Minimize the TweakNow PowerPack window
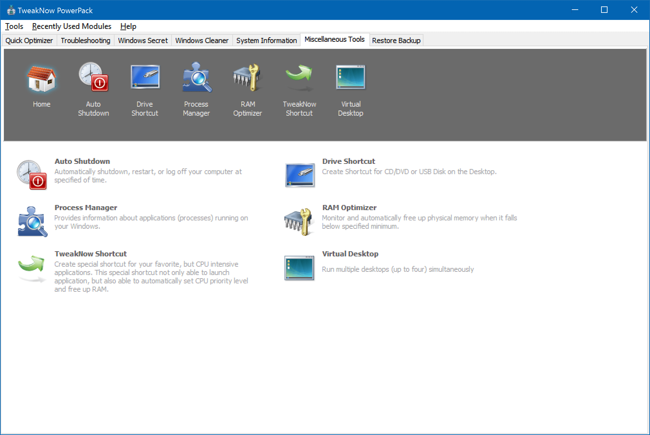The height and width of the screenshot is (435, 650). click(x=575, y=10)
